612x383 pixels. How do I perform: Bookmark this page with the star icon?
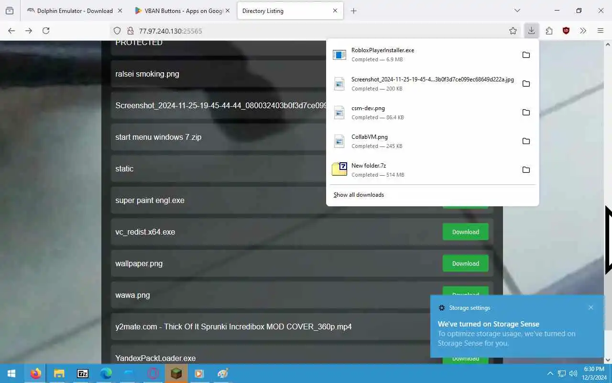click(513, 31)
